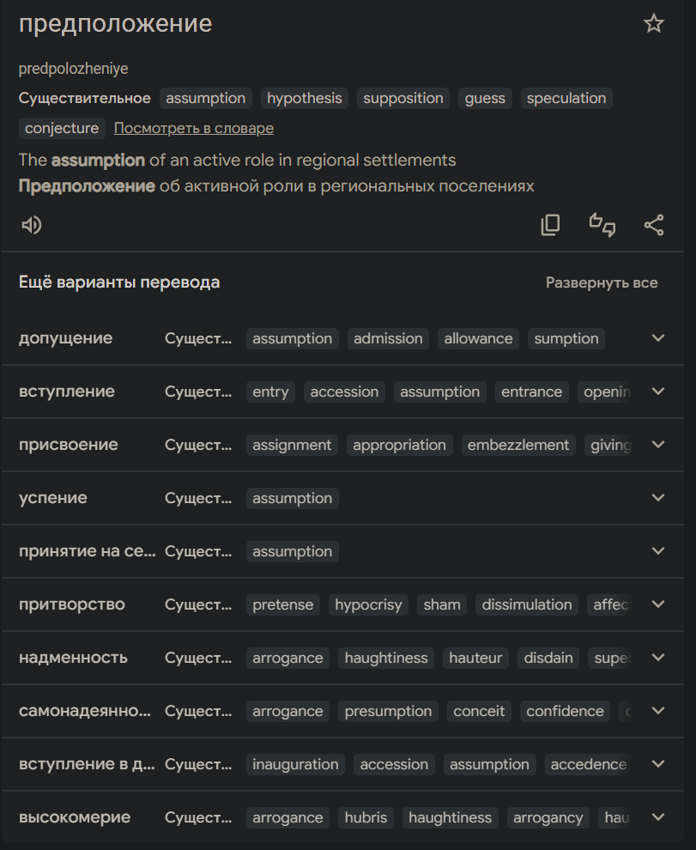Open the Посмотреть в словаре link
Viewport: 696px width, 850px height.
pos(194,129)
